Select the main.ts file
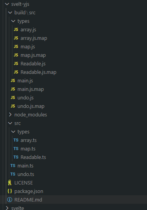 [25, 166]
